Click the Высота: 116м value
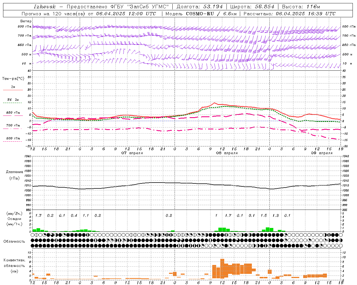Image resolution: width=357 pixels, height=285 pixels. 301,7
